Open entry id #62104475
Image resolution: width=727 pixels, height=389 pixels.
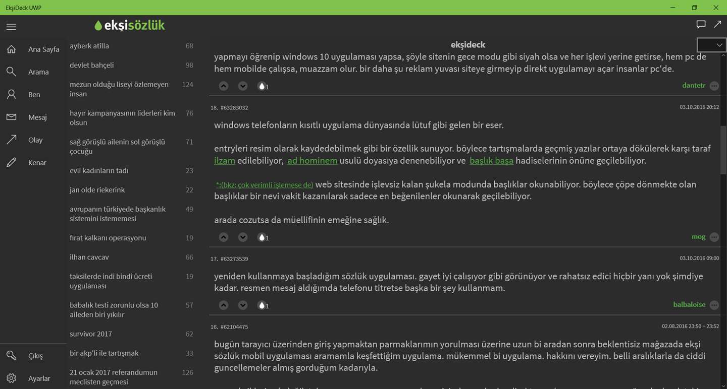234,327
